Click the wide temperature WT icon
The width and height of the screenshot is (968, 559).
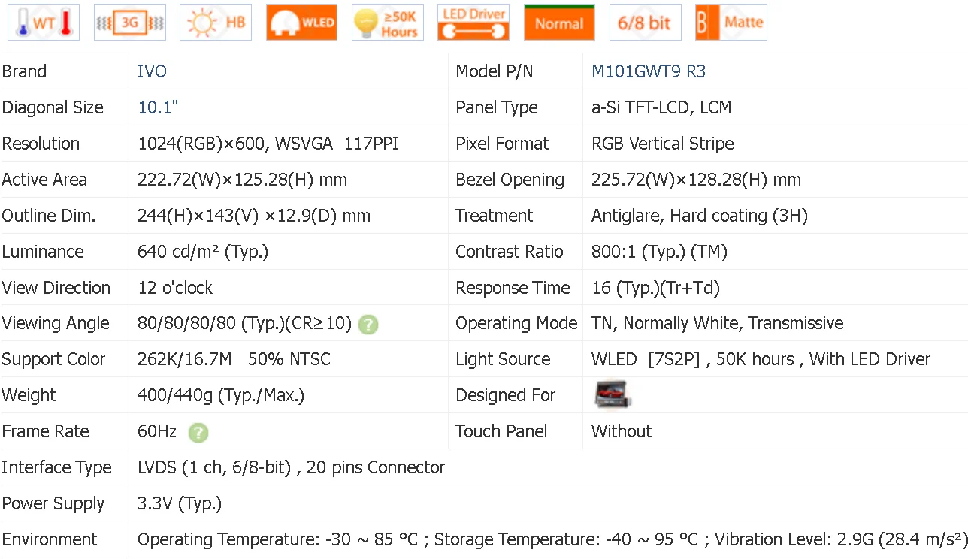click(x=44, y=23)
